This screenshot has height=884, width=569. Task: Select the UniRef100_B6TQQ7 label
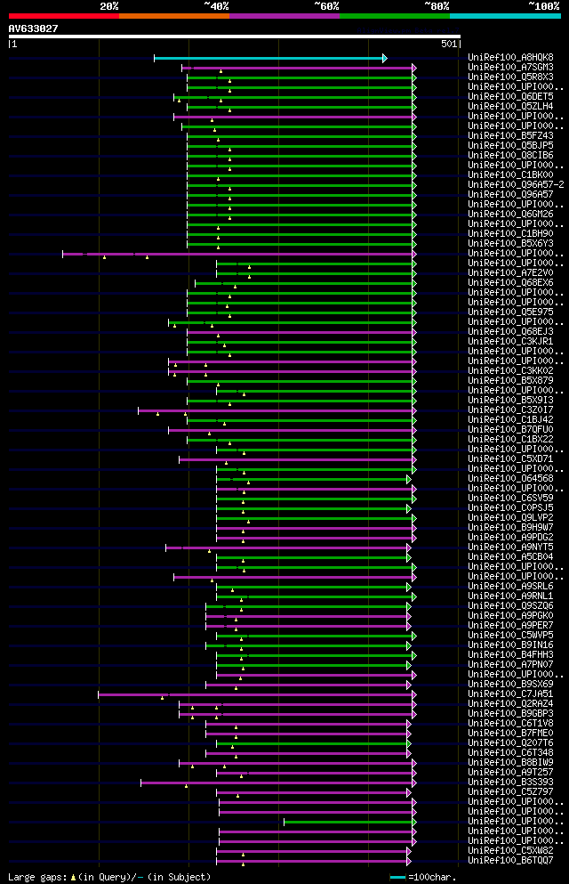(x=510, y=861)
